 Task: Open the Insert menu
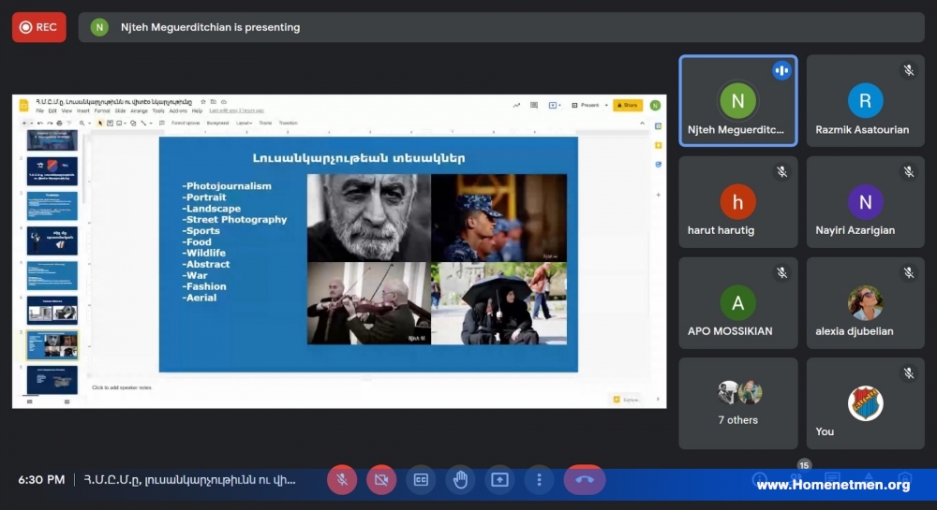[83, 111]
